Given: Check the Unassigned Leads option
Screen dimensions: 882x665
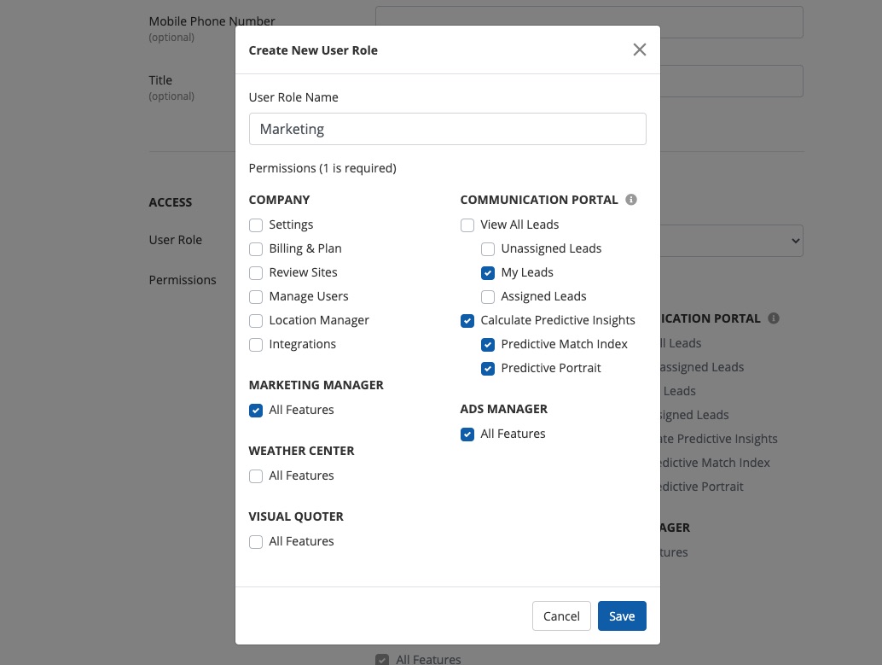Looking at the screenshot, I should point(488,249).
